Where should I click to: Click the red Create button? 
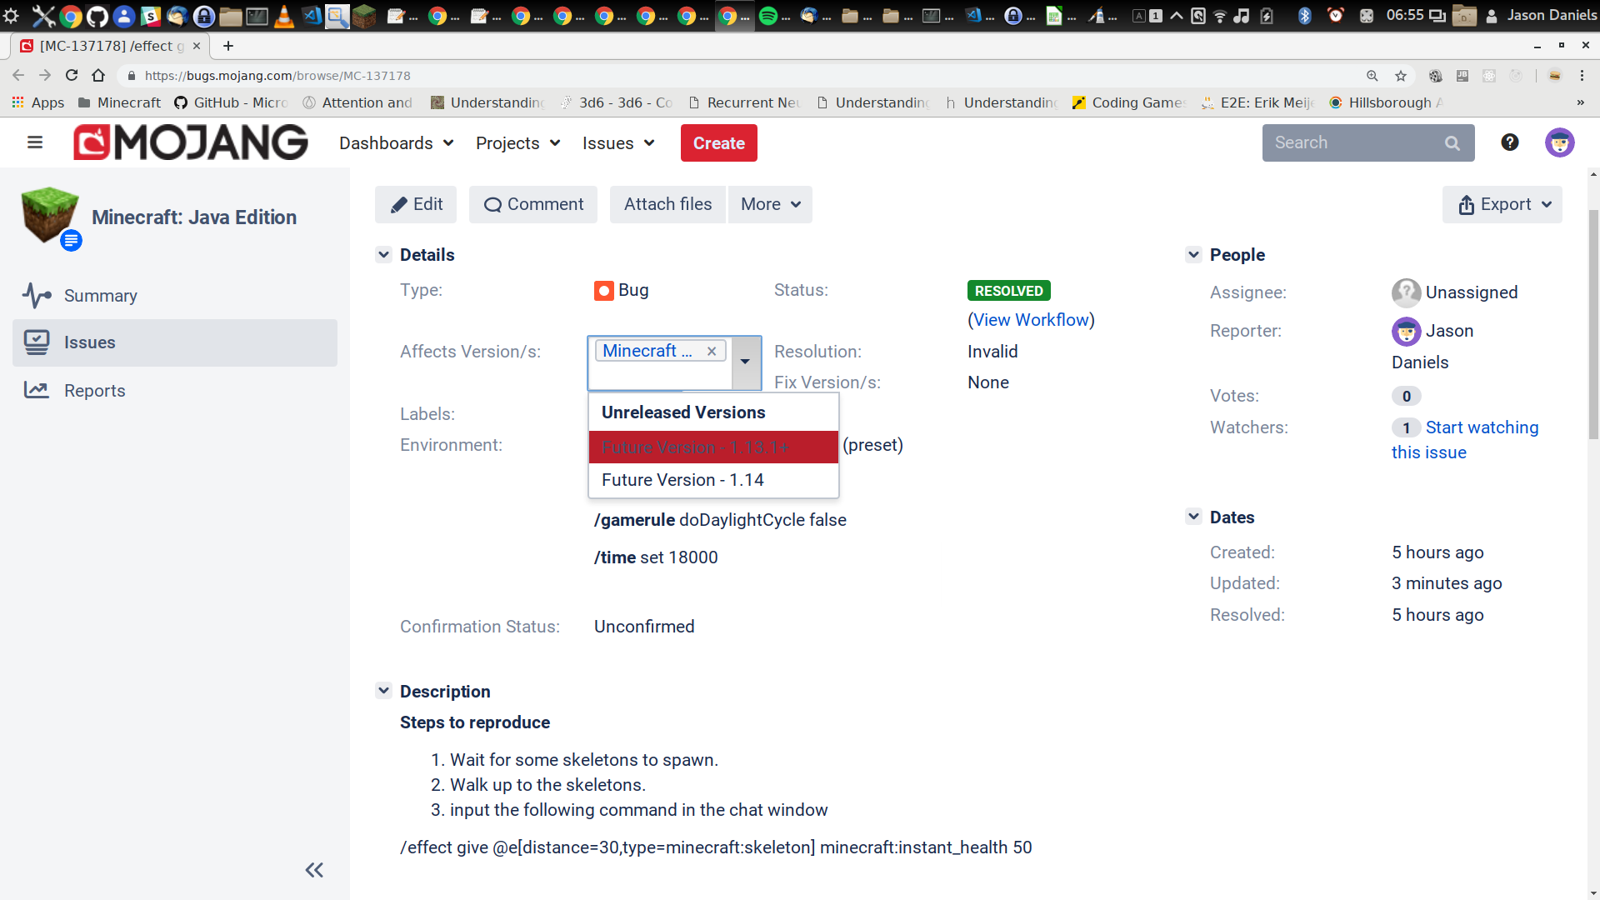[718, 143]
